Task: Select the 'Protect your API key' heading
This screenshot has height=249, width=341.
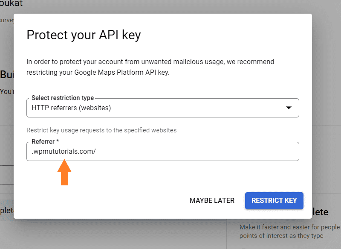Action: click(84, 35)
